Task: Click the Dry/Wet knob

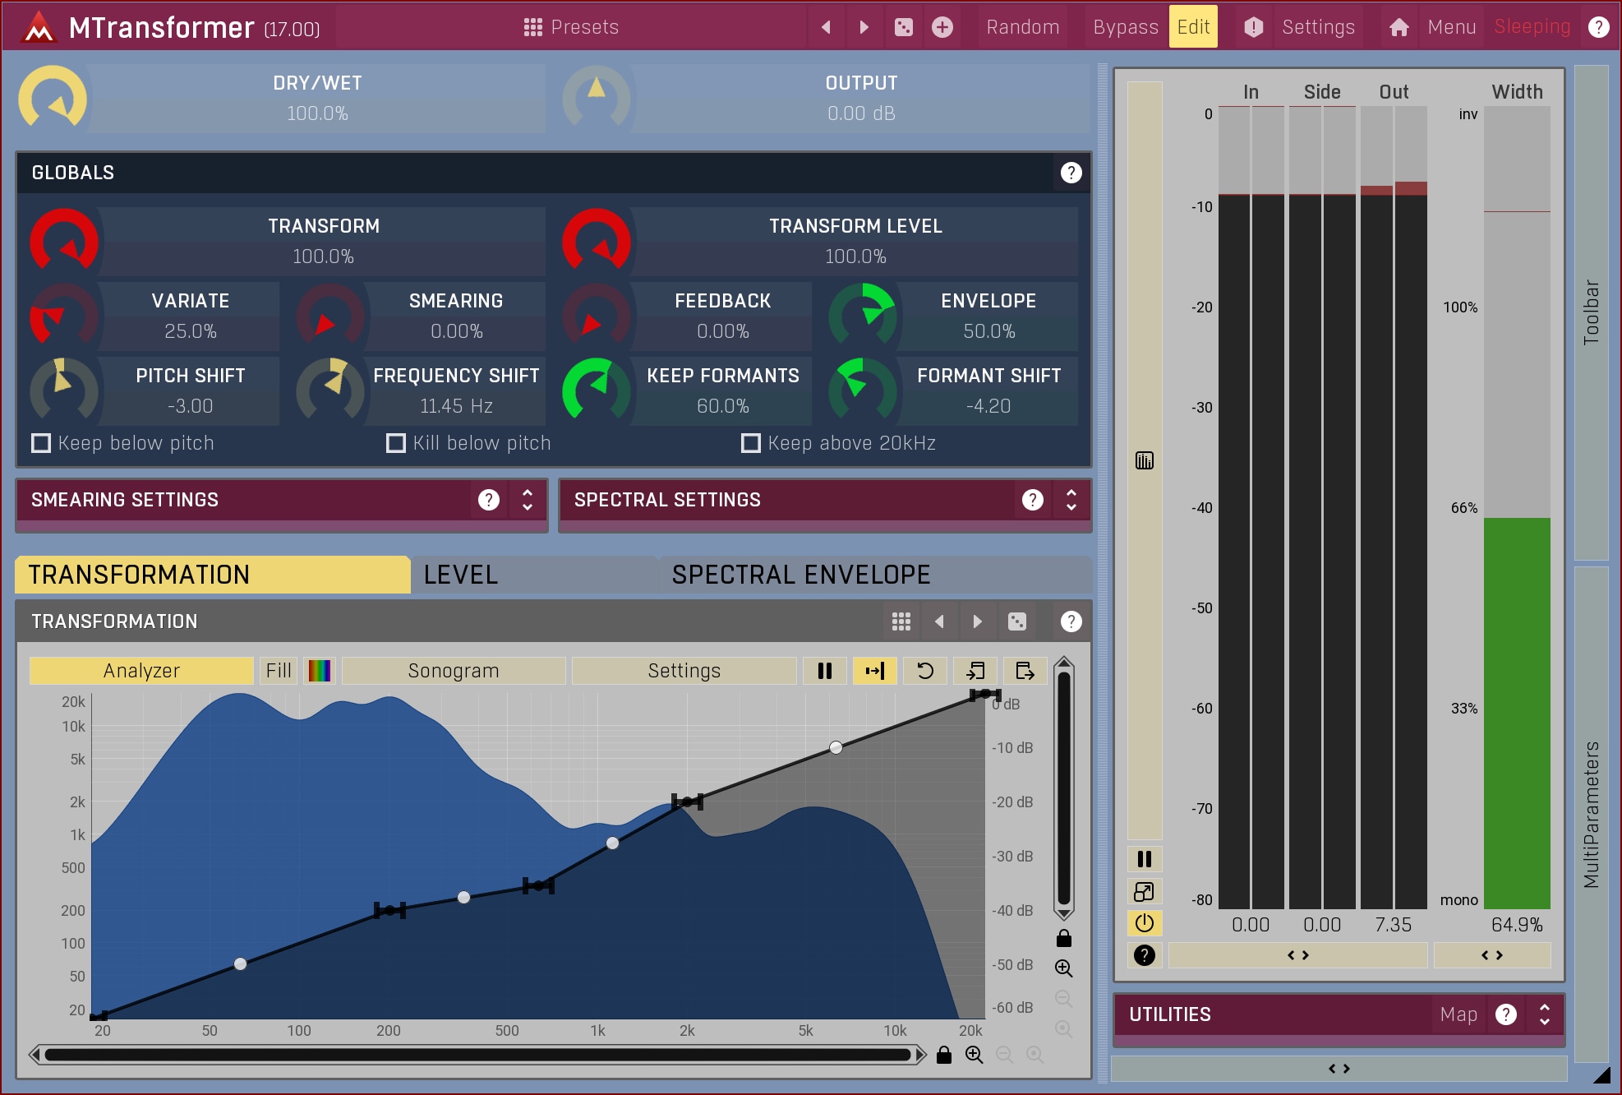Action: [x=53, y=99]
